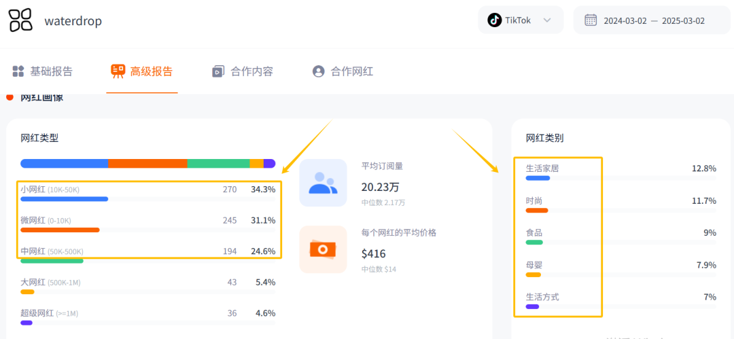734x339 pixels.
Task: Click the 11.7% value for 时尚
Action: (704, 200)
